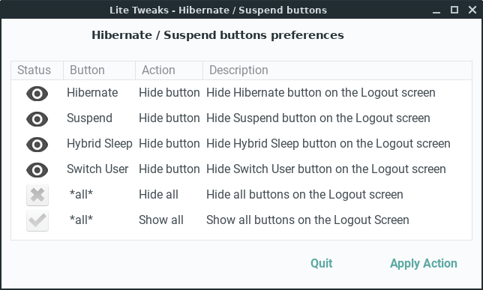Toggle the eye icon for Hibernate
This screenshot has width=483, height=290.
coord(37,94)
